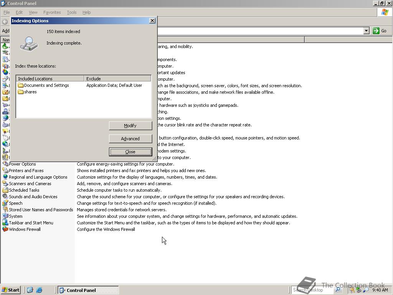Select the shares folder icon
The width and height of the screenshot is (393, 295).
tap(21, 92)
